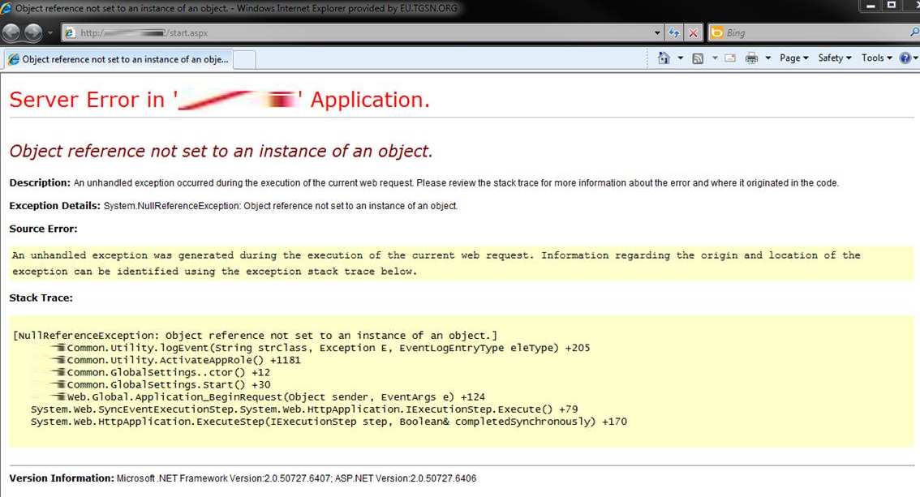Click the Home icon in command bar
This screenshot has width=920, height=497.
[x=664, y=58]
